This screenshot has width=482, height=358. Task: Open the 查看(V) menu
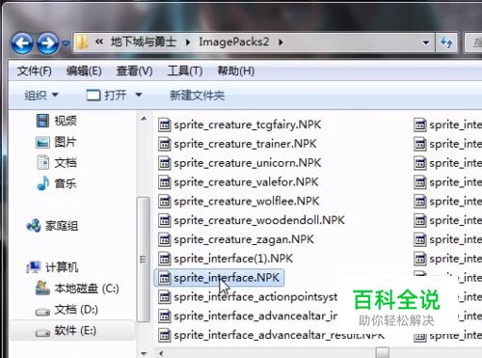[134, 70]
